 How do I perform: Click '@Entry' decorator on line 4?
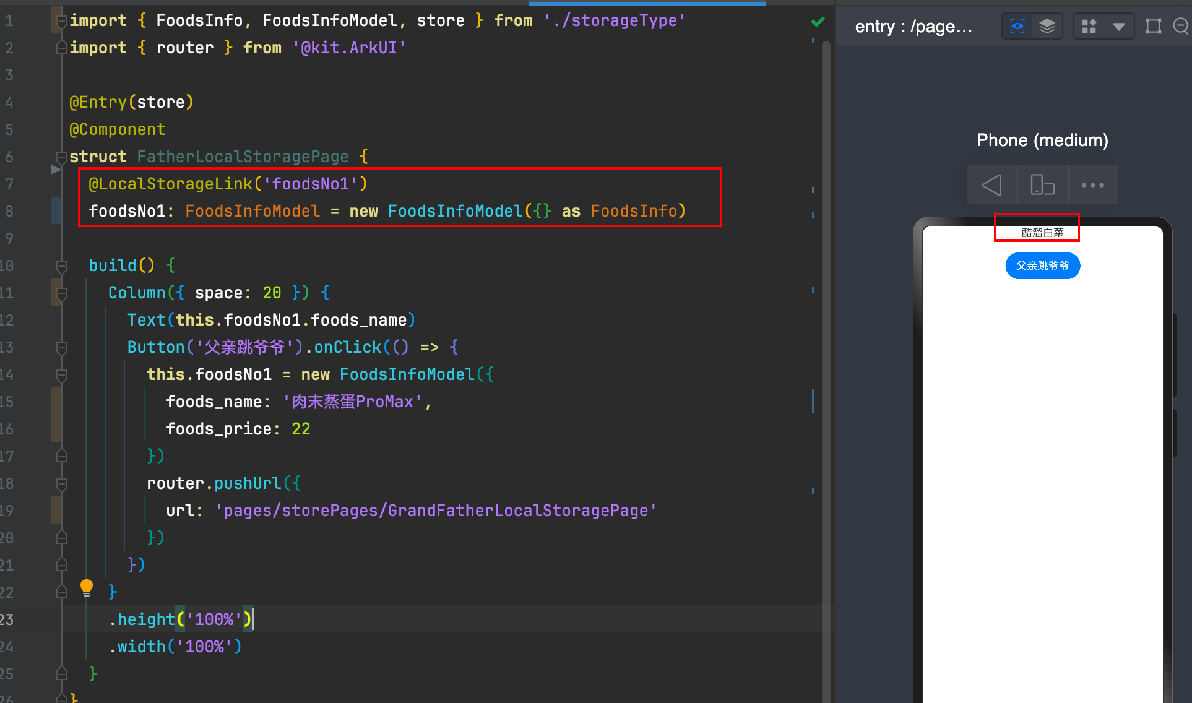click(98, 102)
